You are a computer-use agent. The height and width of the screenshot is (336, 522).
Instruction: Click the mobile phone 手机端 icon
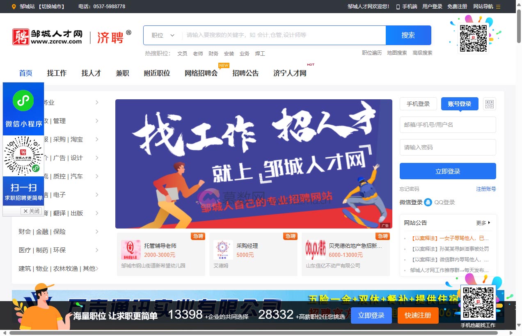(x=398, y=7)
